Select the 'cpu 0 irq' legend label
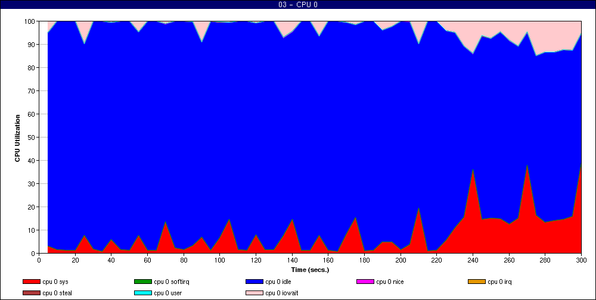Viewport: 596px width, 300px height. (500, 282)
